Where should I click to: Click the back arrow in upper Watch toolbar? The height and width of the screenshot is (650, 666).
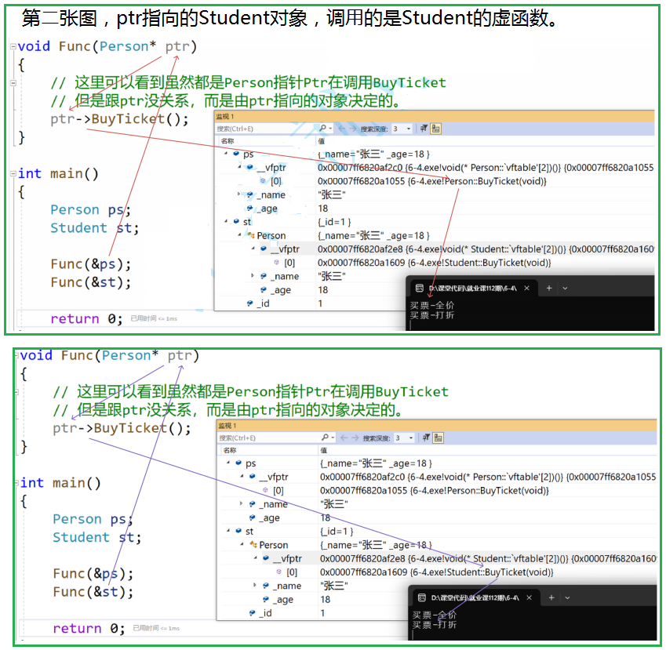click(x=342, y=129)
